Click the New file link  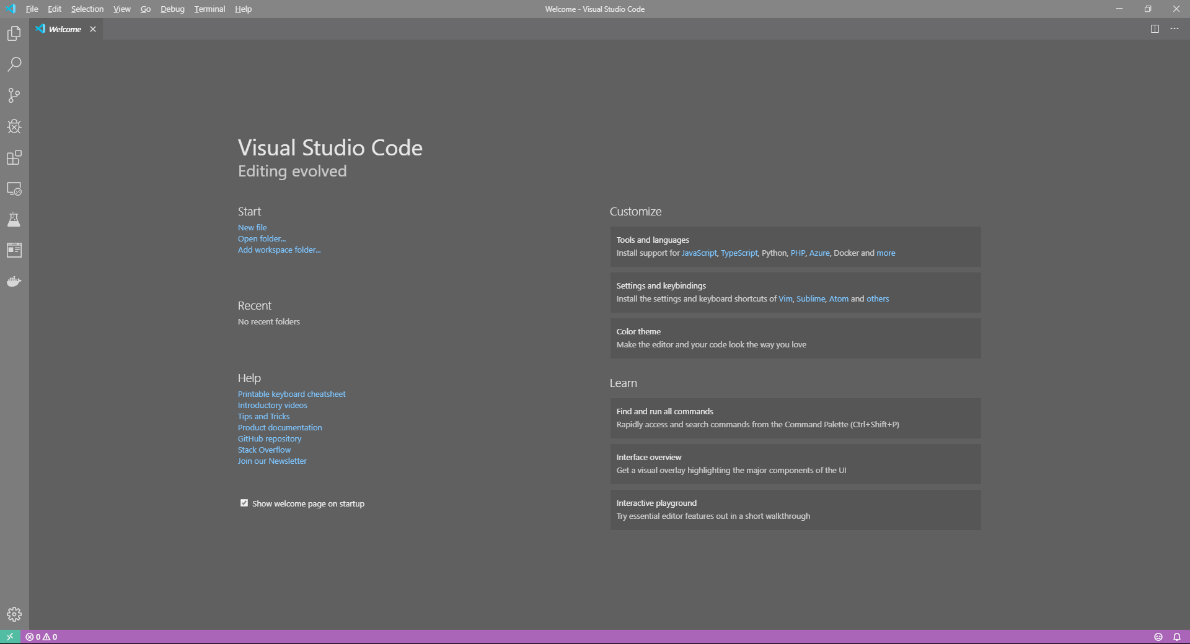[x=252, y=227]
